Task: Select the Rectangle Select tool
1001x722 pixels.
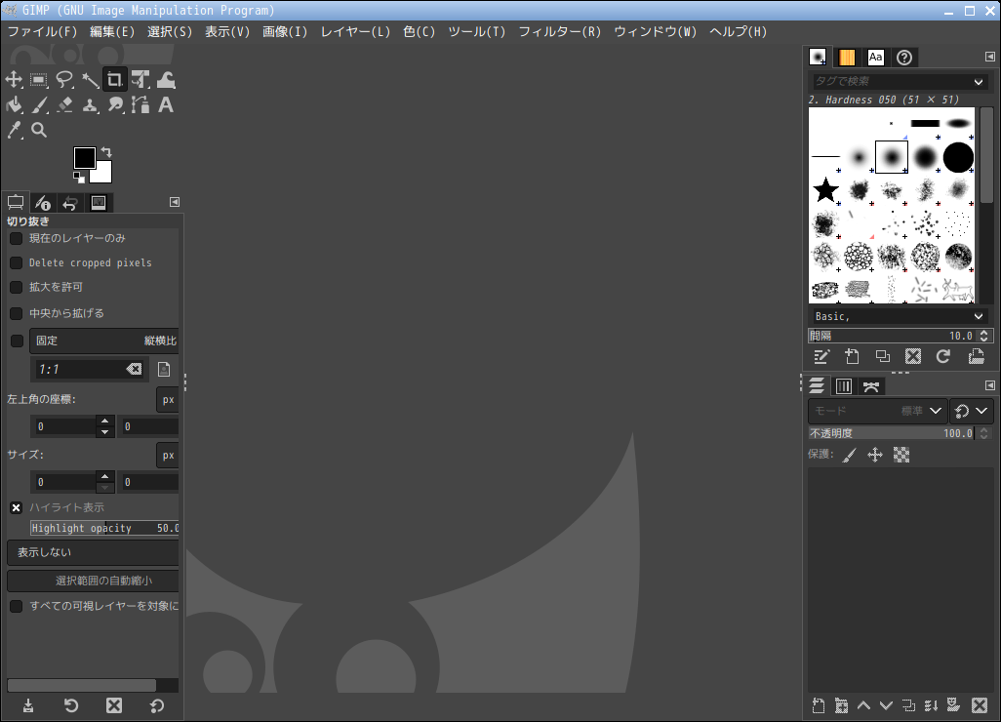Action: point(39,80)
